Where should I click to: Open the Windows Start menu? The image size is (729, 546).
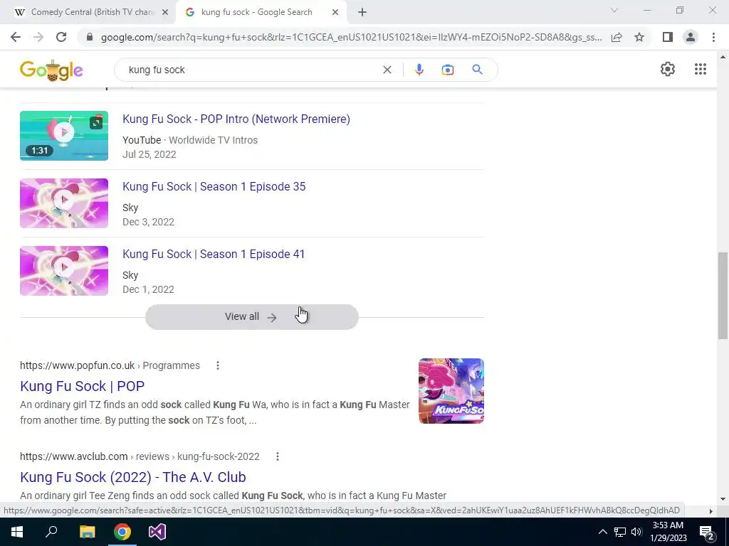(x=17, y=532)
